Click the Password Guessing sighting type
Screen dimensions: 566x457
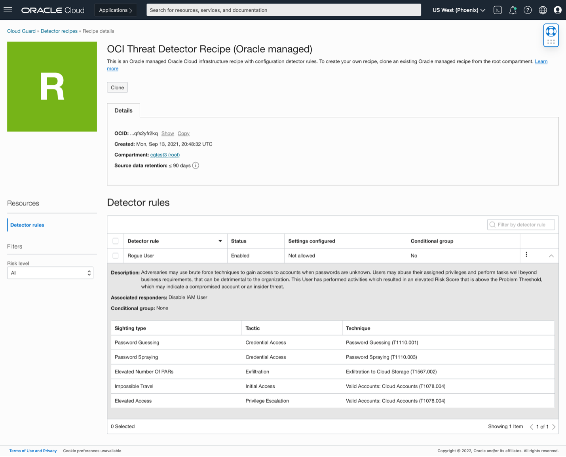coord(137,343)
